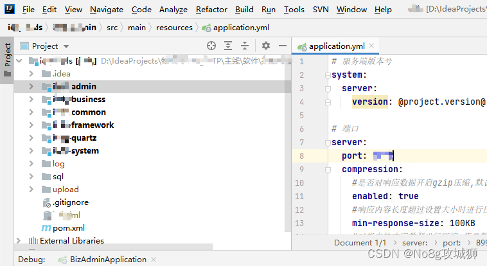Fold the system: block at line 2
Image resolution: width=487 pixels, height=266 pixels.
328,75
